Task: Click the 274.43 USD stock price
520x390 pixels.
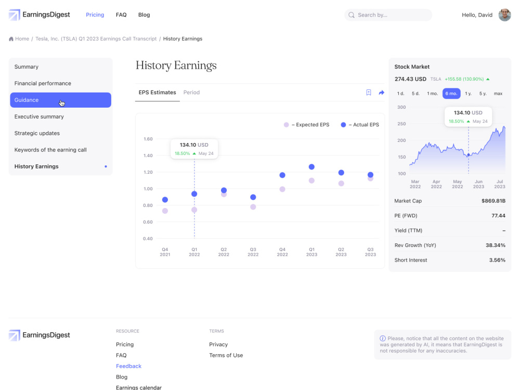Action: coord(410,79)
